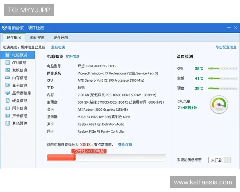Toggle the 系统监测悬浮窗 switch

pyautogui.click(x=220, y=160)
